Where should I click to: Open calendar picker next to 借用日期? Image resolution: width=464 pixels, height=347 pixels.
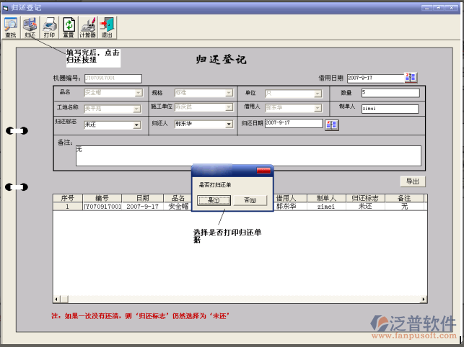[411, 78]
